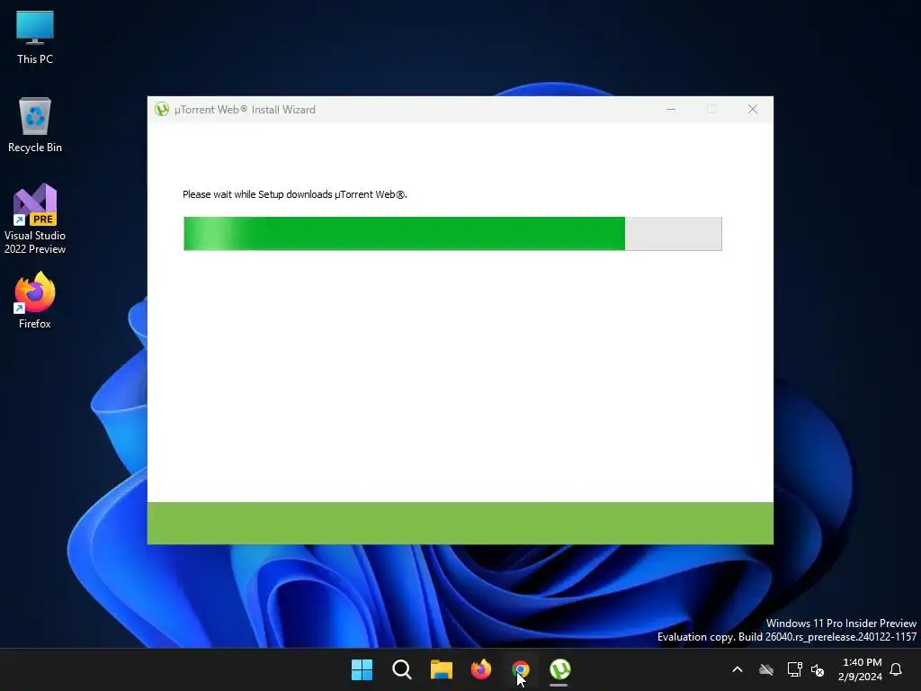This screenshot has width=921, height=691.
Task: Select the Firefox desktop shortcut
Action: pos(35,301)
